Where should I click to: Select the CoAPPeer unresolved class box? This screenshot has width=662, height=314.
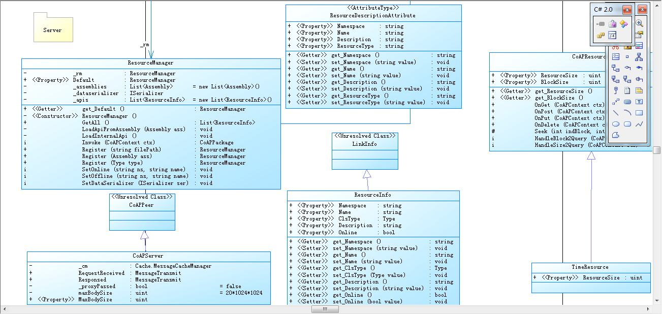[x=142, y=212]
